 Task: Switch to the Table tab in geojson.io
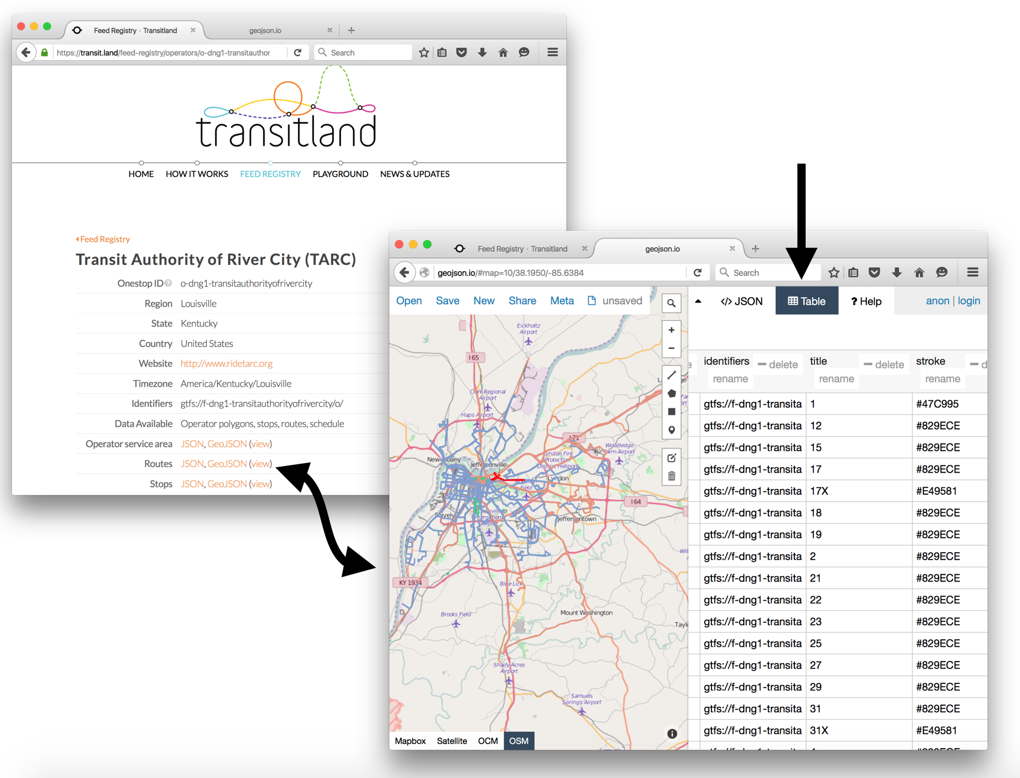(x=807, y=301)
